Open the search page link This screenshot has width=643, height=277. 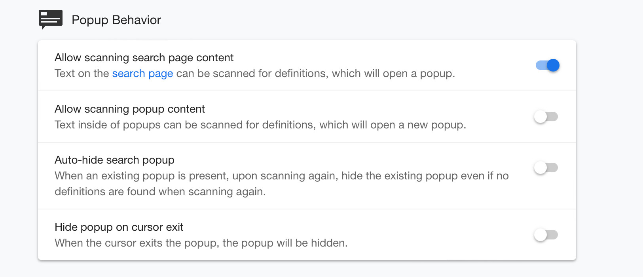pyautogui.click(x=142, y=73)
